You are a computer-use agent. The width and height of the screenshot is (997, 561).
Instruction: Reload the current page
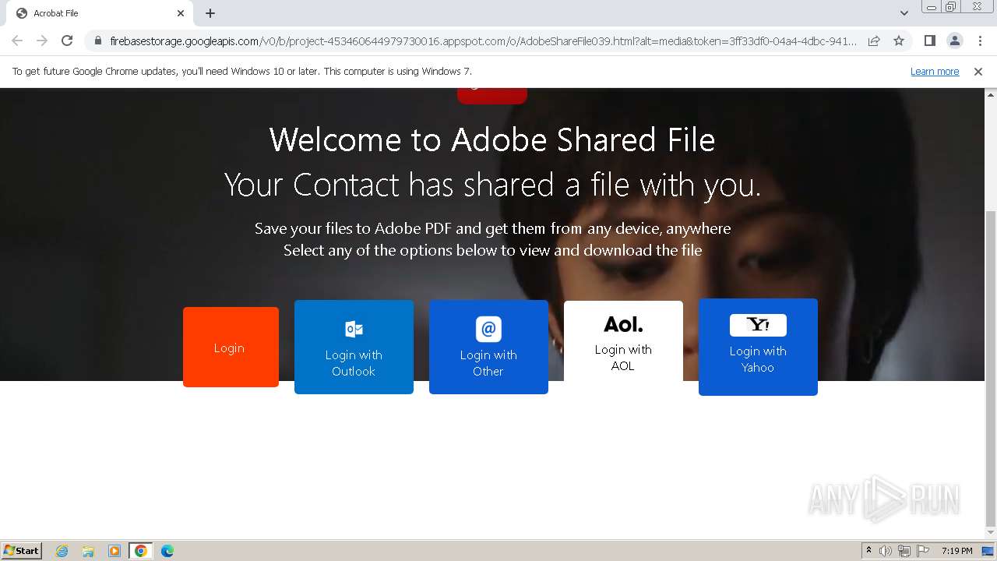pos(67,41)
